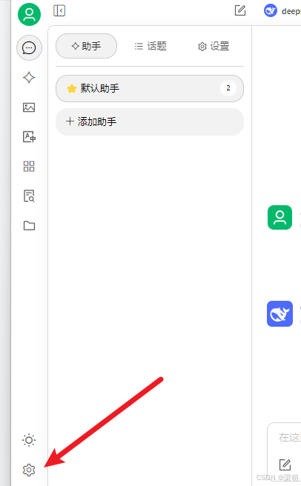Switch to the 设置 tab
This screenshot has height=486, width=301.
(214, 47)
